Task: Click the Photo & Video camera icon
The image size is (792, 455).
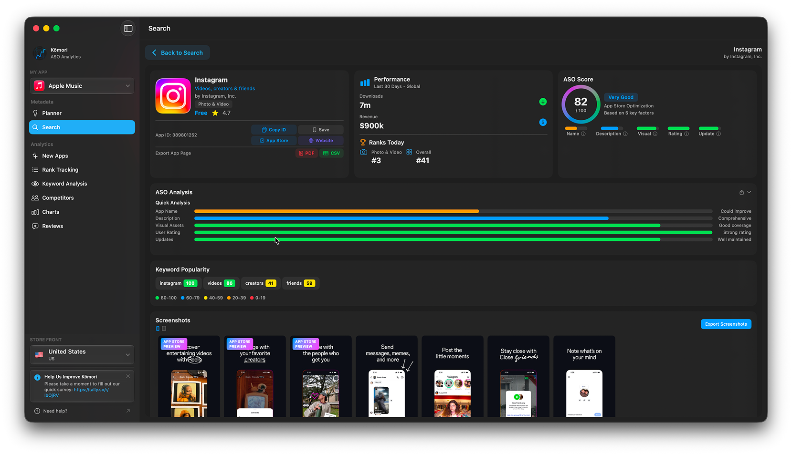Action: (364, 152)
